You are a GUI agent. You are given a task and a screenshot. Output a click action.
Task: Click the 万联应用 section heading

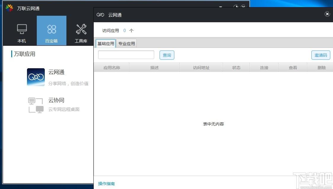coord(25,54)
